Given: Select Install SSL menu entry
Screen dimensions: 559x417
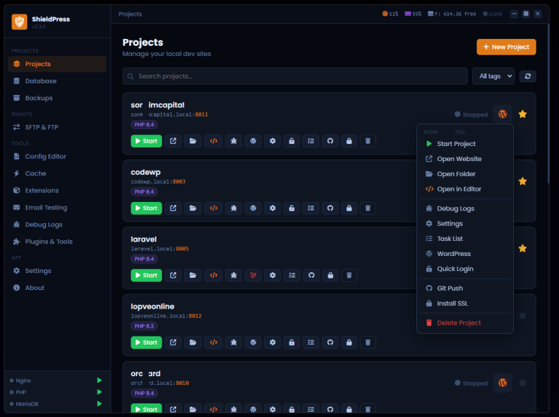Looking at the screenshot, I should point(465,303).
